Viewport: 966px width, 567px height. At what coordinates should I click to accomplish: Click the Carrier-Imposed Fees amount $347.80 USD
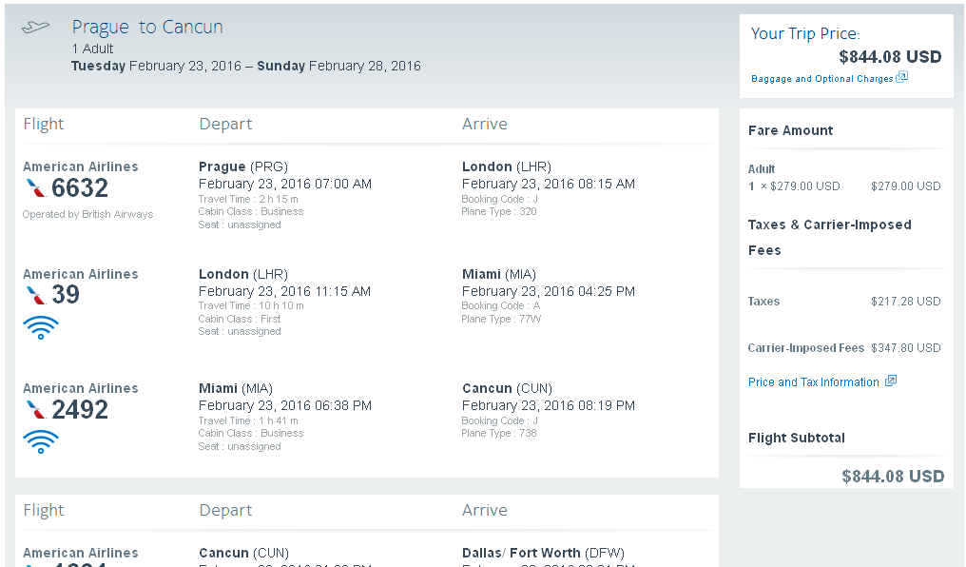coord(905,348)
